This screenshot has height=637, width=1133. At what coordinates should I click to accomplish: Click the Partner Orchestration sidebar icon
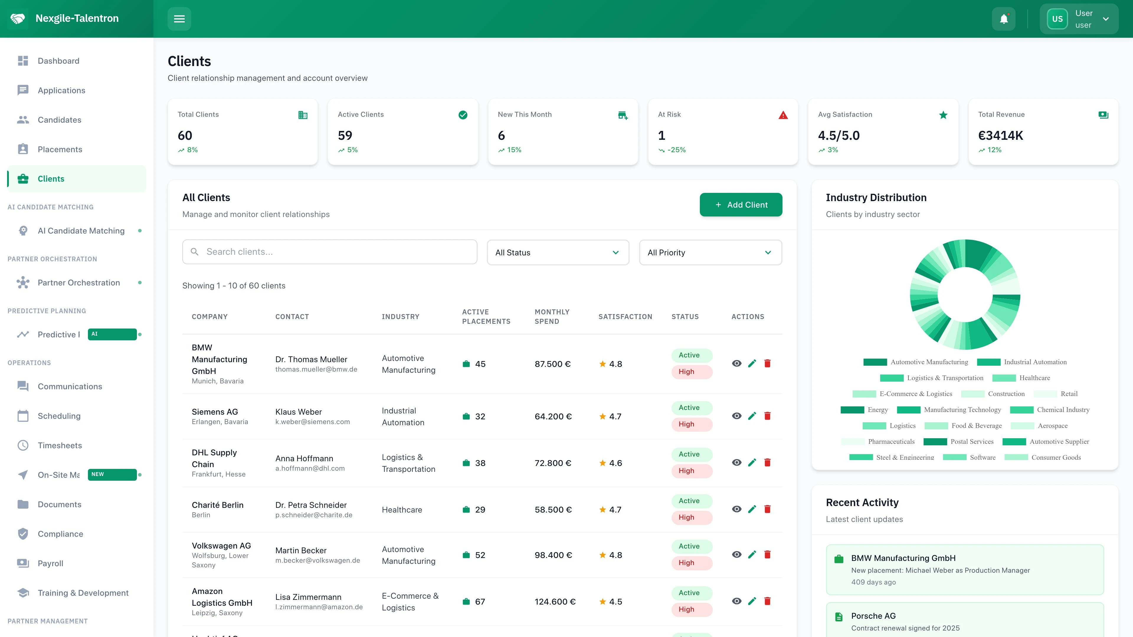[23, 283]
